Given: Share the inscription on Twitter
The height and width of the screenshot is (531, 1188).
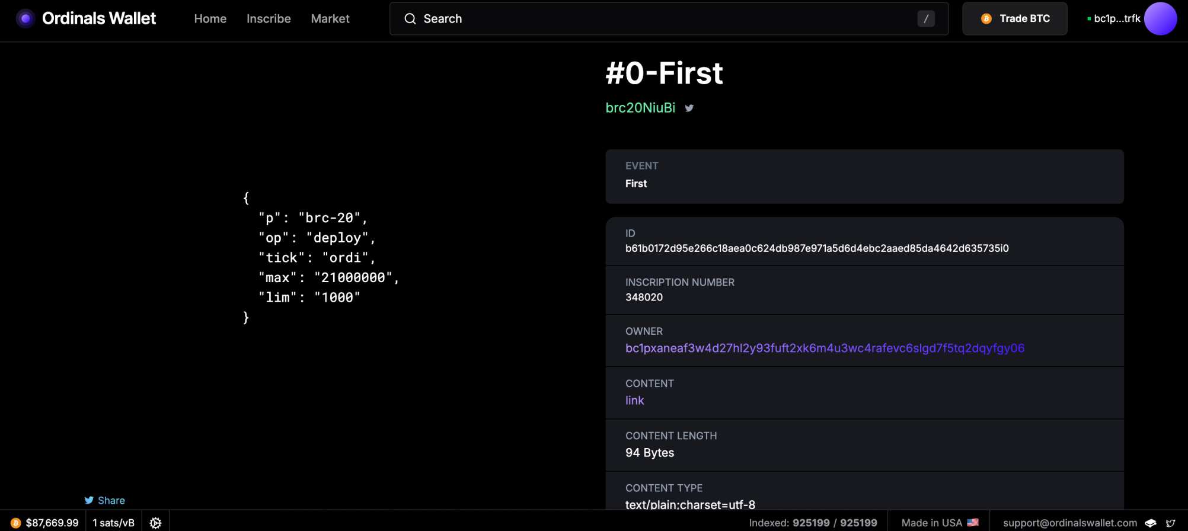Looking at the screenshot, I should (105, 500).
